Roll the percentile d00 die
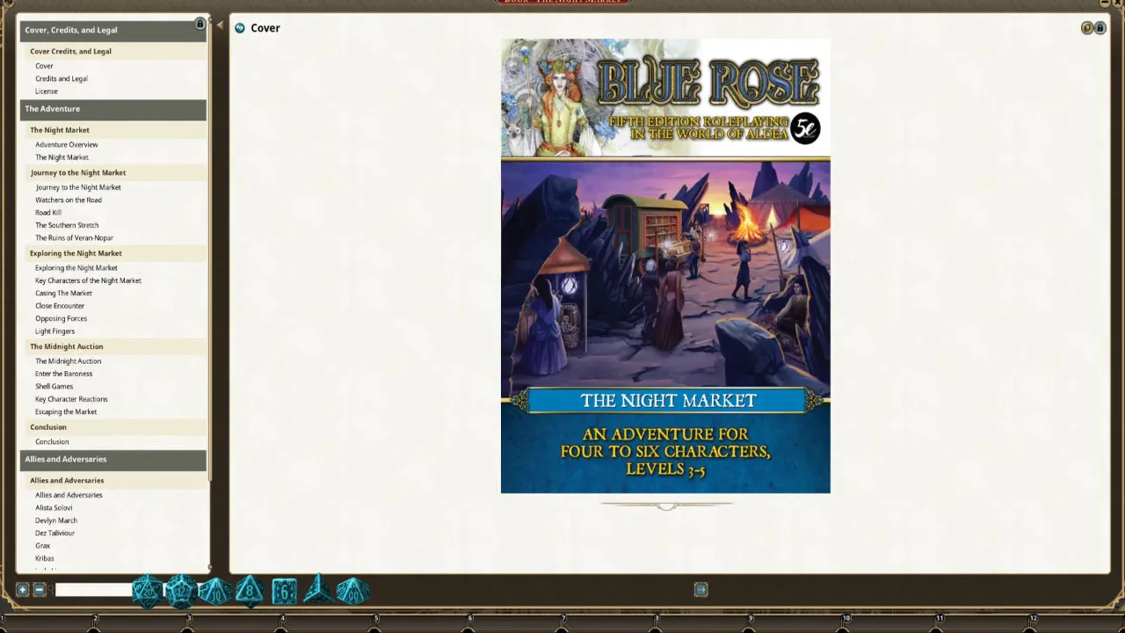 352,591
